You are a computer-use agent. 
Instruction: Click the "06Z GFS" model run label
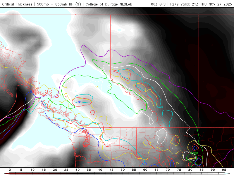click(158, 4)
